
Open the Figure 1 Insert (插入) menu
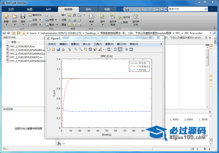click(x=86, y=44)
